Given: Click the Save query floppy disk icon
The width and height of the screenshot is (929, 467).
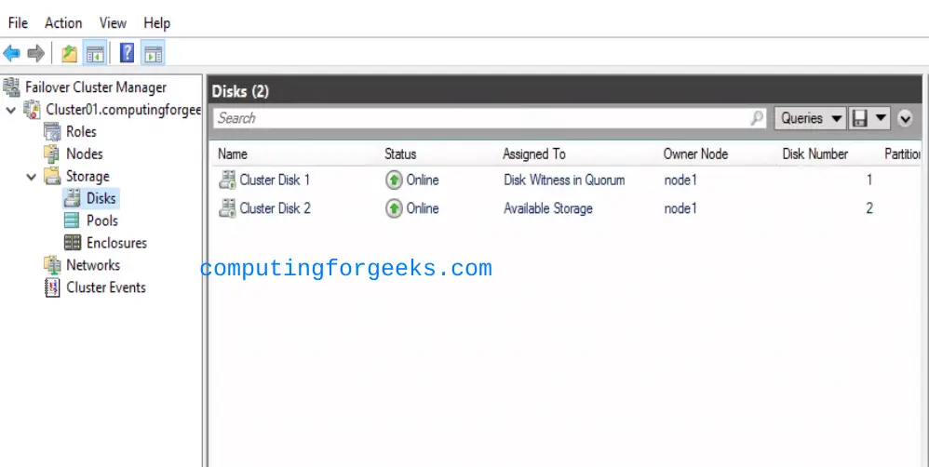Looking at the screenshot, I should 860,118.
